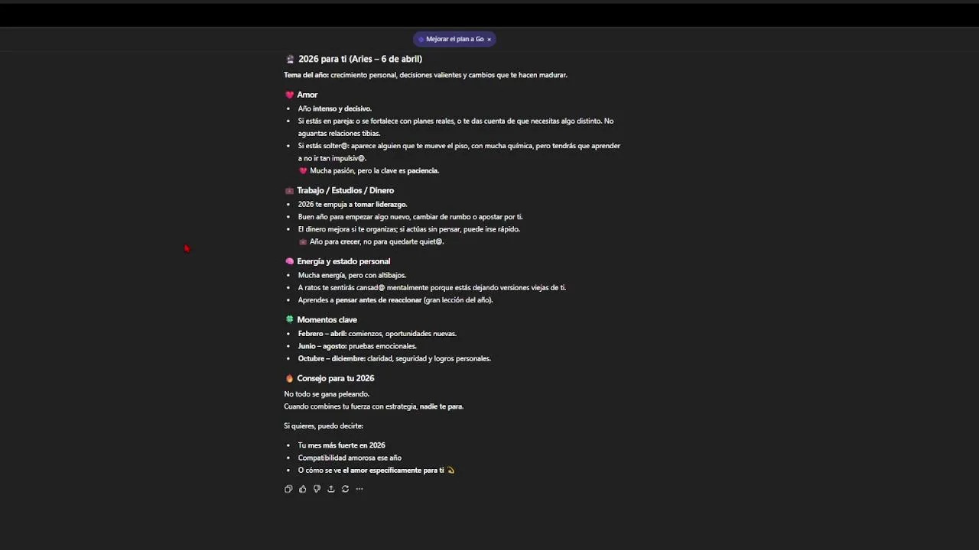Viewport: 979px width, 550px height.
Task: Click the 'Energía y estado personal' heading
Action: click(x=343, y=261)
